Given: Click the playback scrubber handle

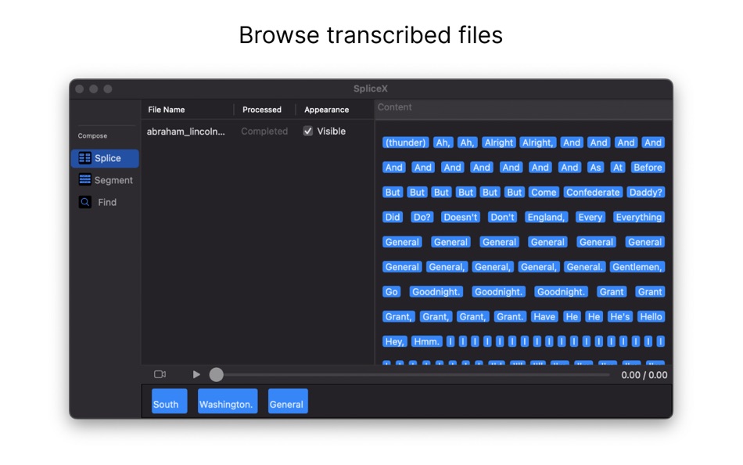Looking at the screenshot, I should point(216,374).
